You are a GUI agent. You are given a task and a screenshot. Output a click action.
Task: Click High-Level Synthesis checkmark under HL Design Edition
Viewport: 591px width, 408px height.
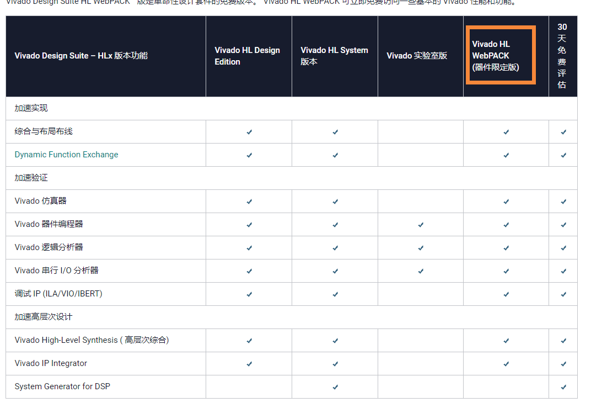tap(249, 341)
